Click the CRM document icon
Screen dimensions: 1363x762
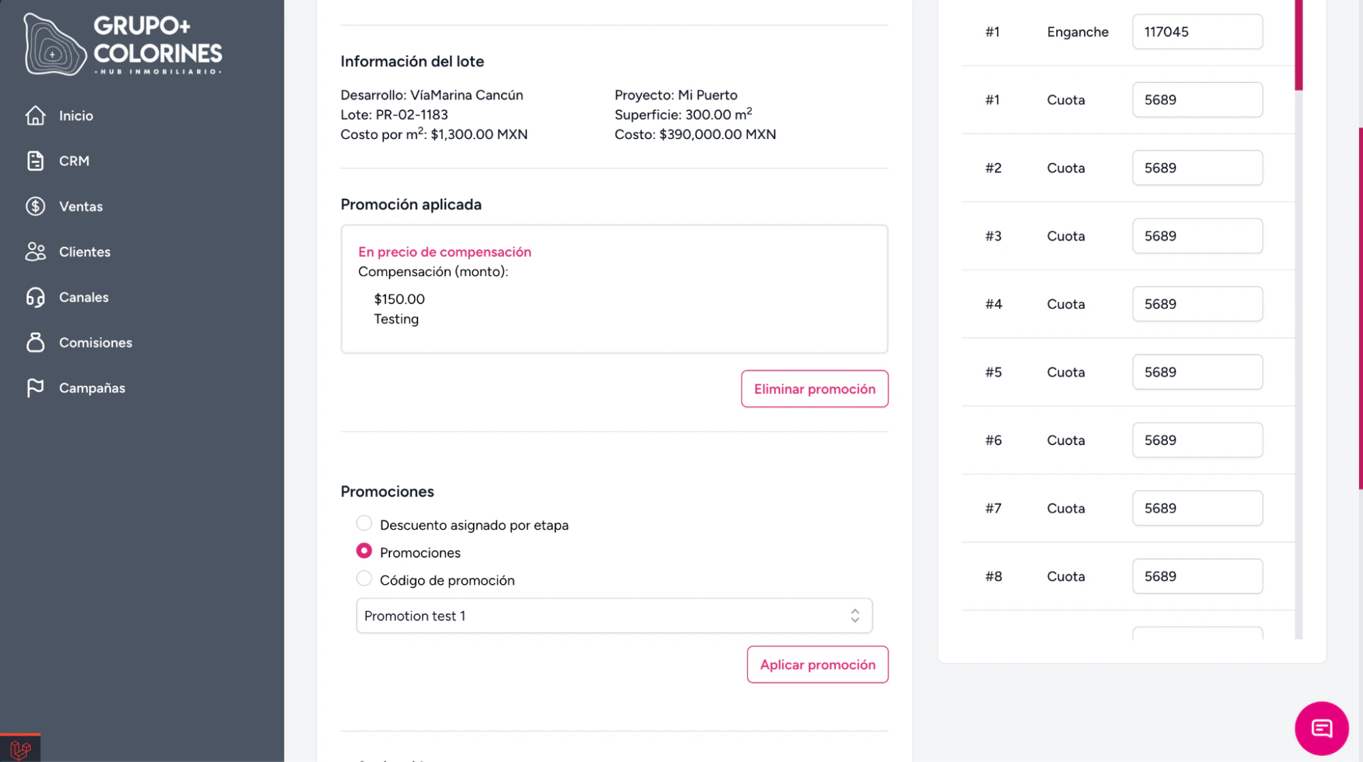tap(35, 161)
